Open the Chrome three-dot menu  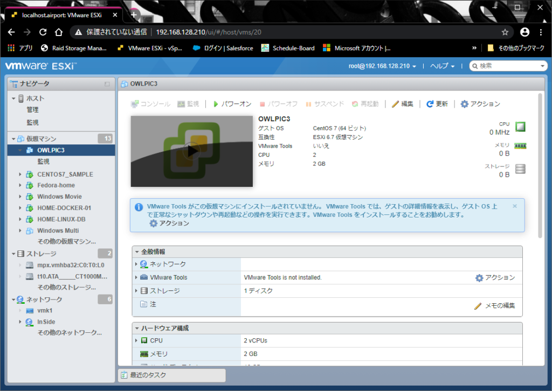click(541, 32)
